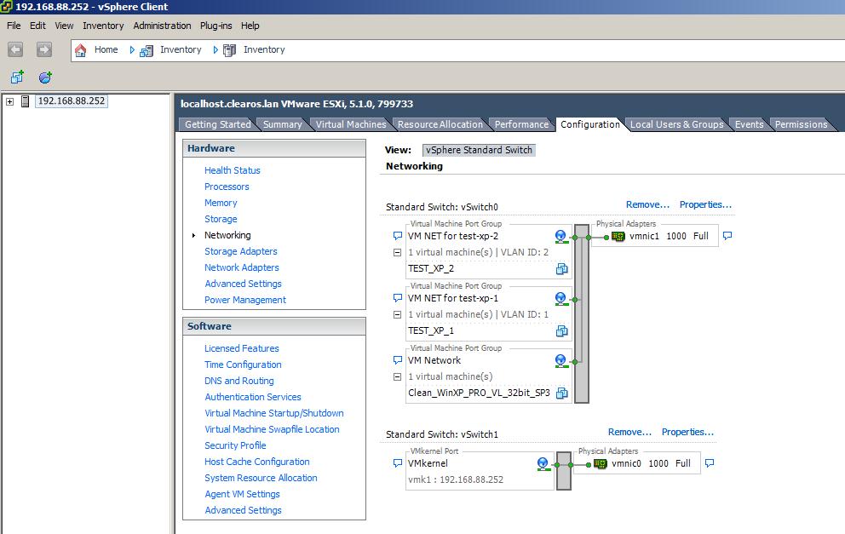Click speech bubble beside VM NET for test-xp-1
845x534 pixels.
point(398,298)
